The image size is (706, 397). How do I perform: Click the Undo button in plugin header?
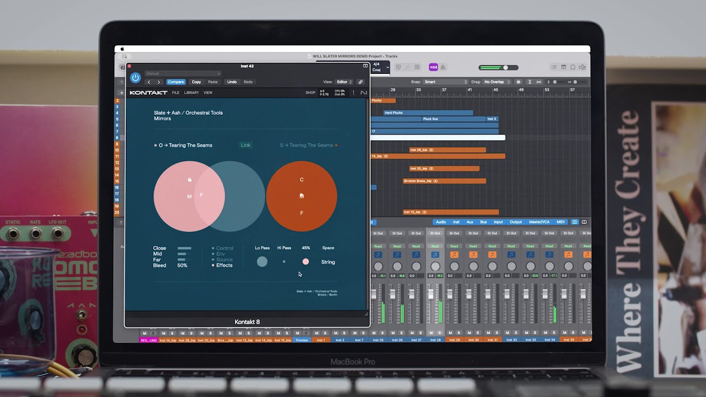pyautogui.click(x=232, y=82)
